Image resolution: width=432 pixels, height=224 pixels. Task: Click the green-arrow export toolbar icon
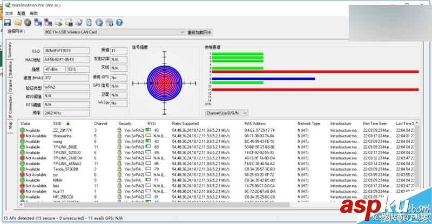[59, 22]
